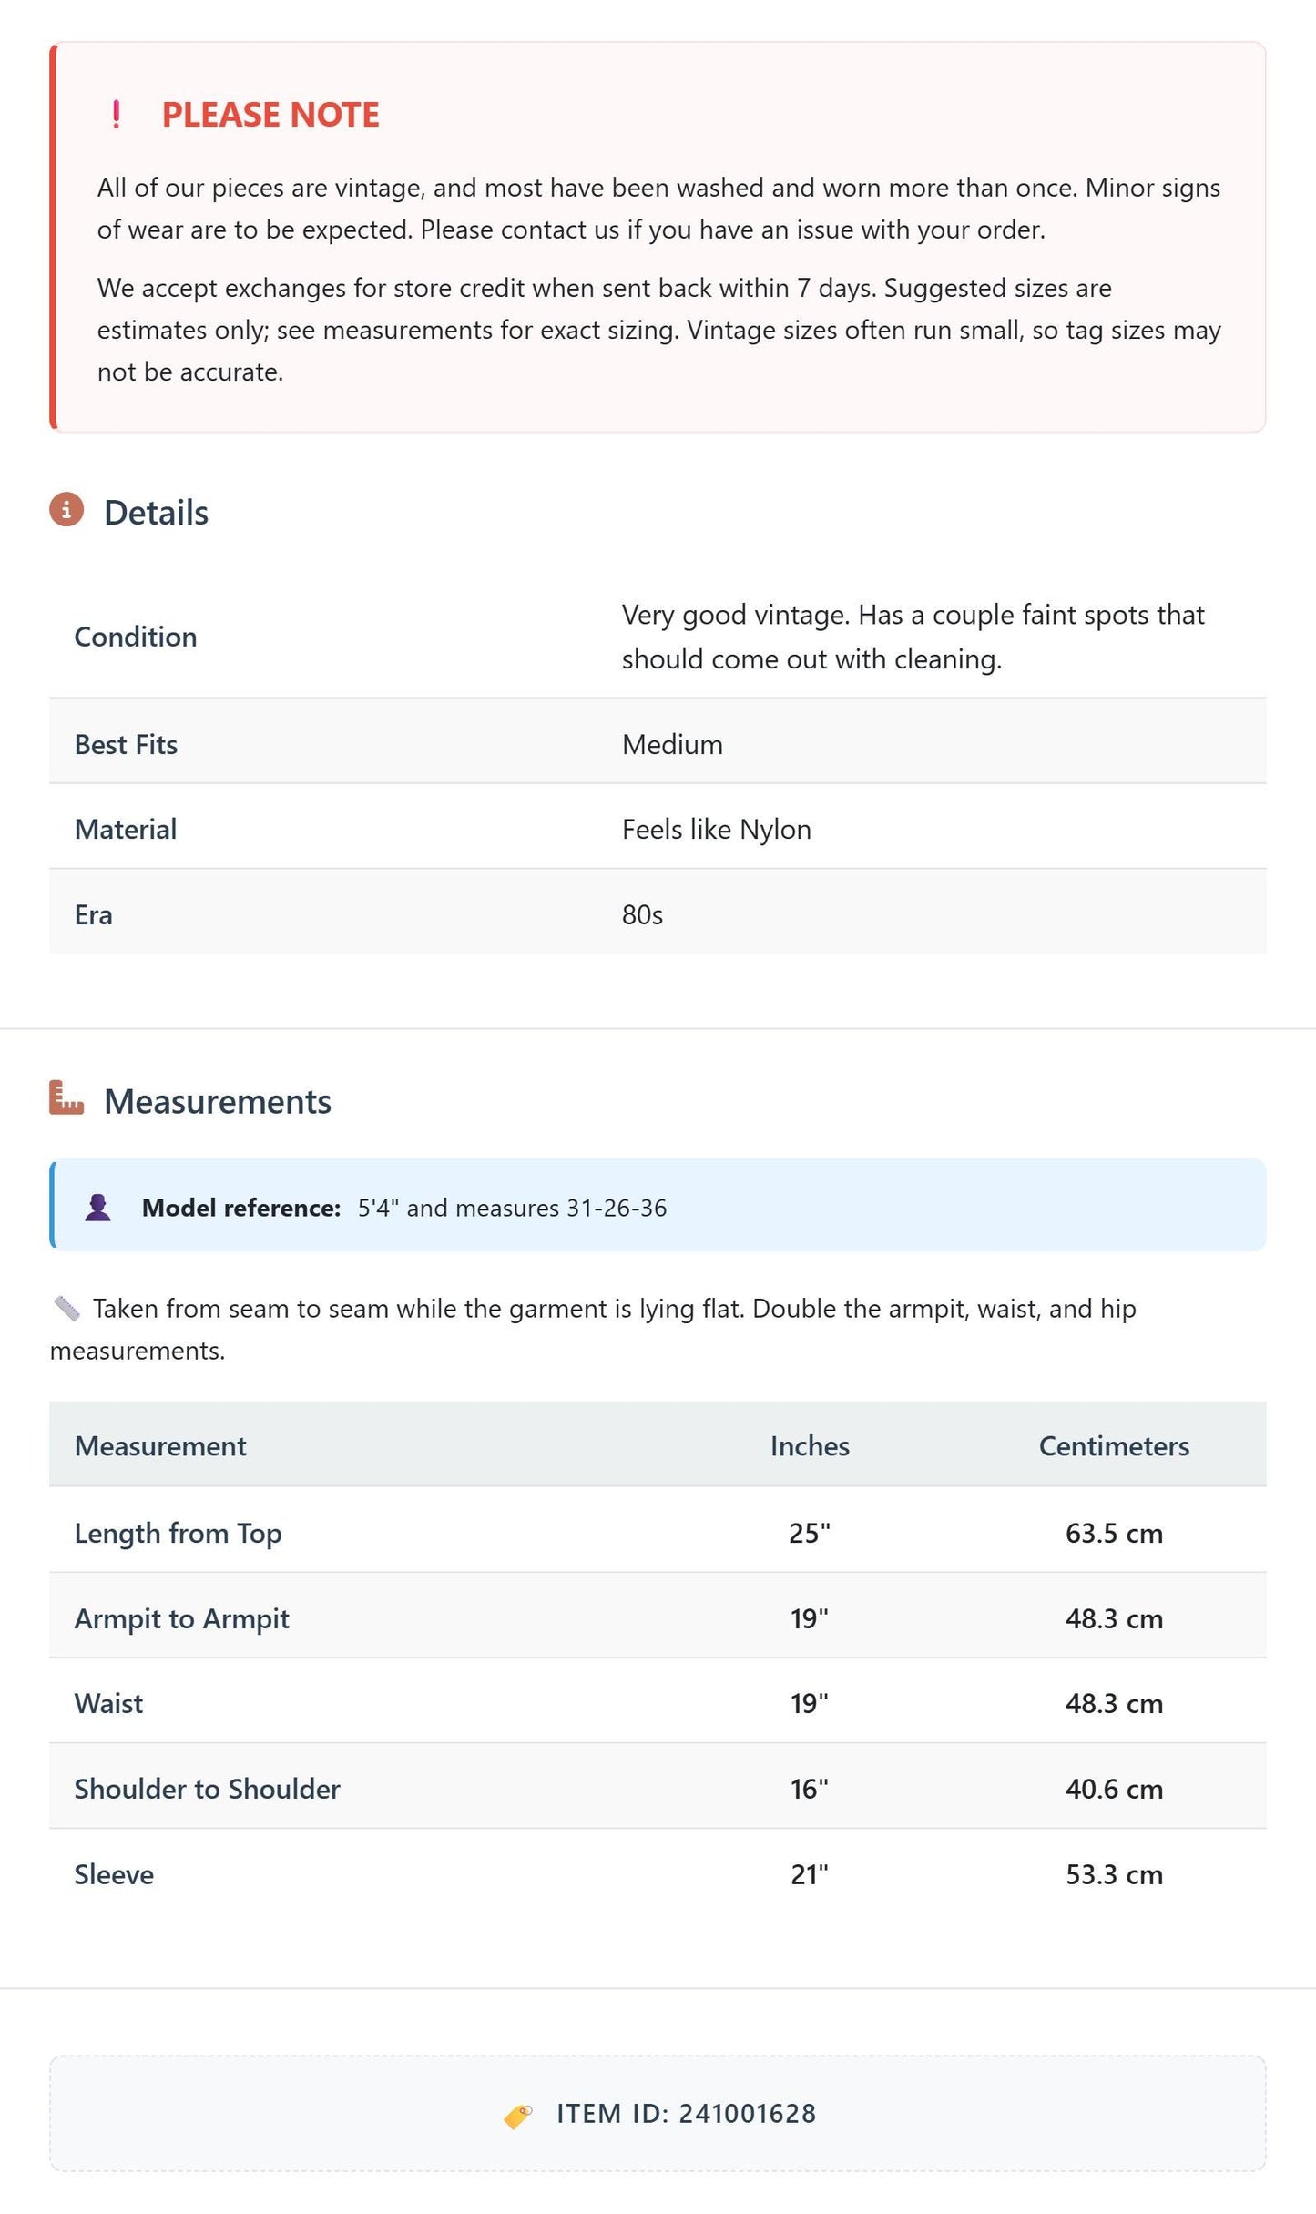
Task: Select the 63.5 cm length value
Action: pos(1114,1534)
